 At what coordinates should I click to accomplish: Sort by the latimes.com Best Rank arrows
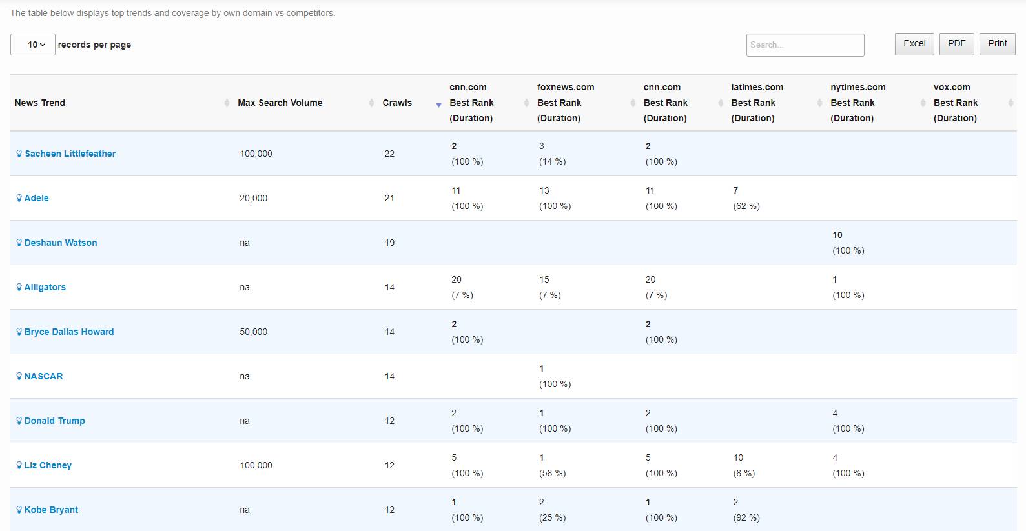[x=819, y=103]
